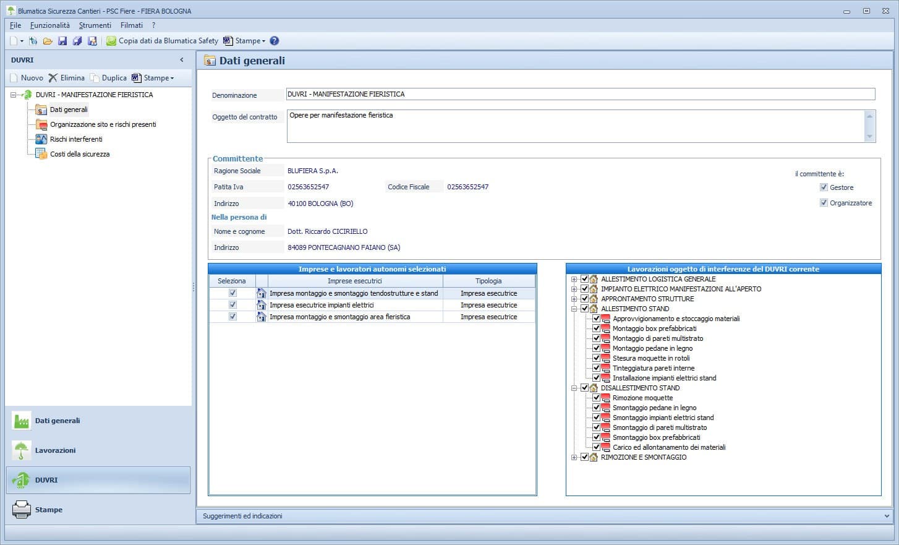Click the new document icon in top toolbar
This screenshot has height=545, width=899.
(x=14, y=41)
